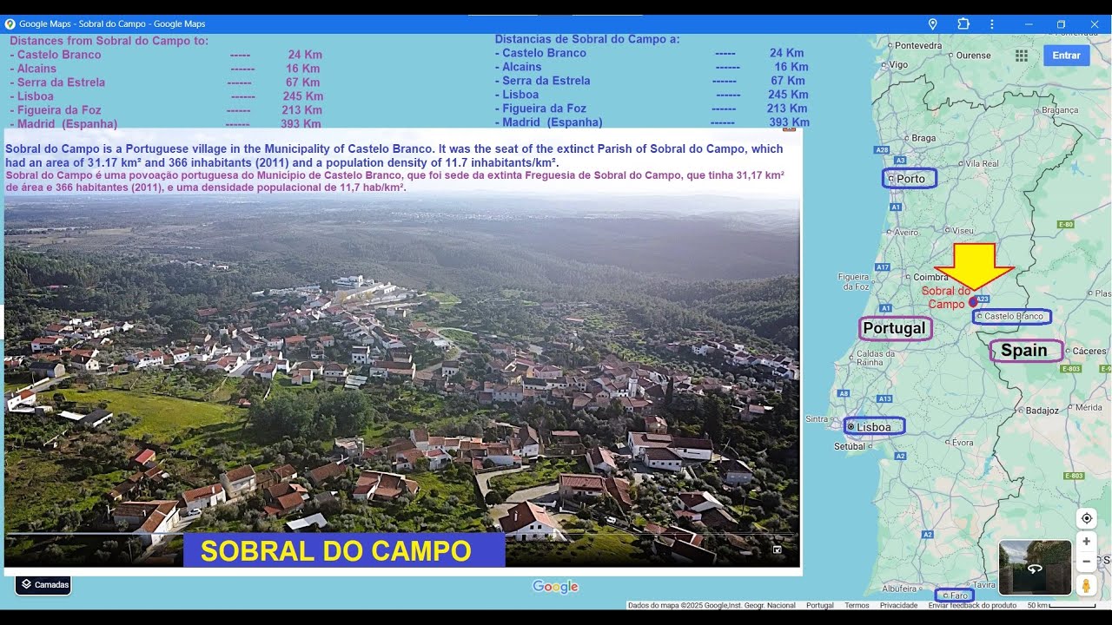Click the Braga city label
This screenshot has height=625, width=1112.
point(923,138)
